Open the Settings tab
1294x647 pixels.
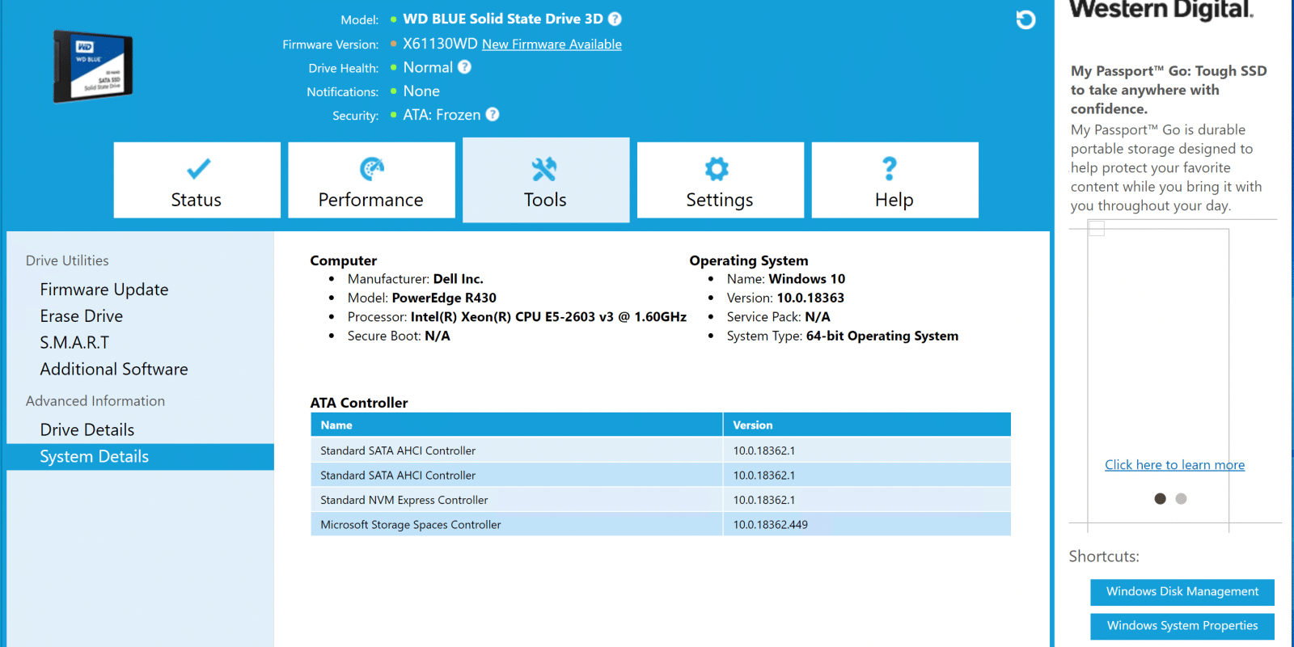pyautogui.click(x=720, y=180)
